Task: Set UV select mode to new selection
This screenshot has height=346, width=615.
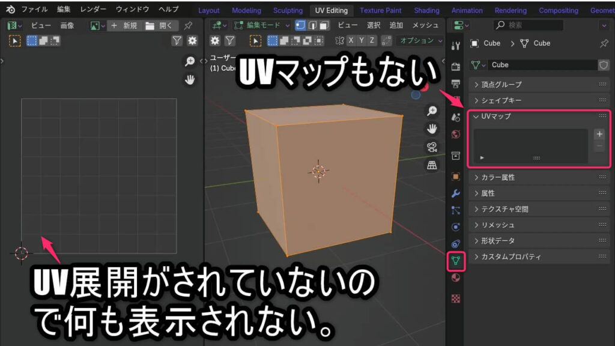Action: [32, 41]
